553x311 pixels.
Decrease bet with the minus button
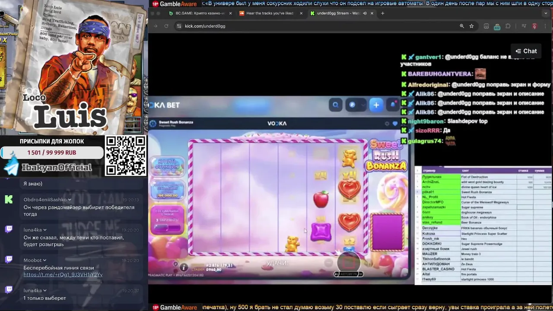pos(329,263)
